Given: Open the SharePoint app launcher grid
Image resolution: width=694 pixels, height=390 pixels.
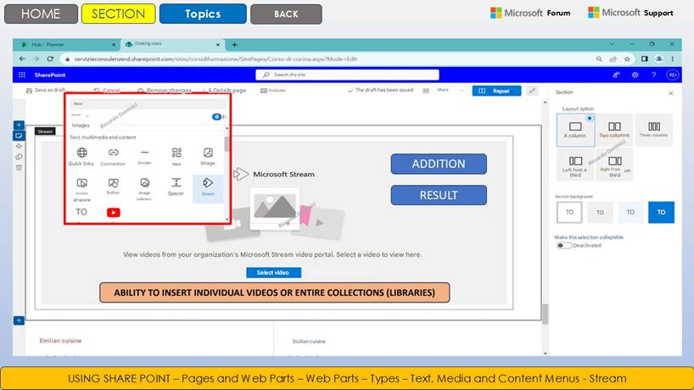Looking at the screenshot, I should tap(22, 75).
